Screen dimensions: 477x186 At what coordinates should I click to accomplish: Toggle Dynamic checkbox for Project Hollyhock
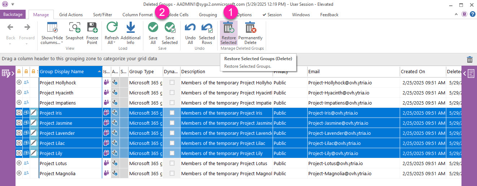[172, 83]
